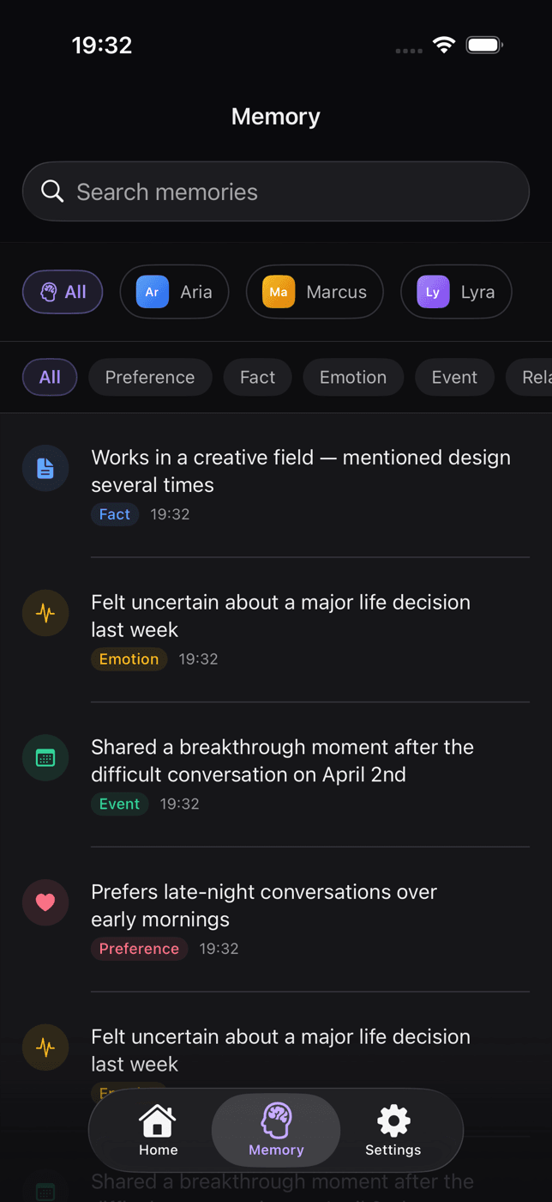552x1202 pixels.
Task: Tap the pink heart icon of the Preference memory
Action: [45, 902]
